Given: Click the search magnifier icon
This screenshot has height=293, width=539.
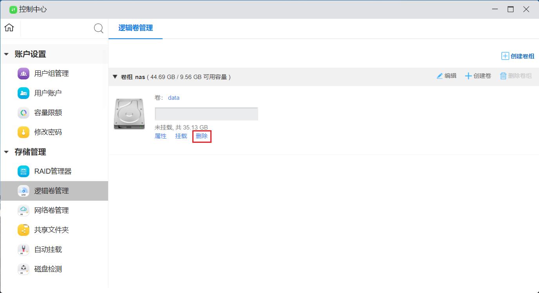Looking at the screenshot, I should coord(99,28).
